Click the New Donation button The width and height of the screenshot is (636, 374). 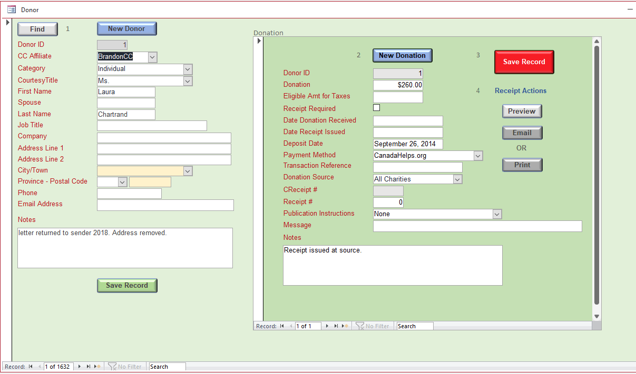click(403, 55)
